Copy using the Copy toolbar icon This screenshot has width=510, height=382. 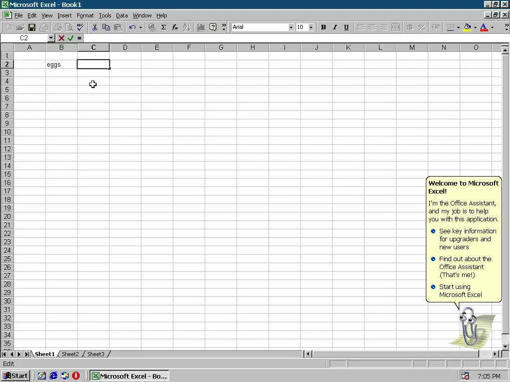(x=106, y=27)
